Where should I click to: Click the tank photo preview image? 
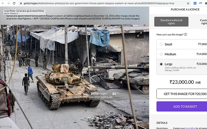tap(74, 77)
